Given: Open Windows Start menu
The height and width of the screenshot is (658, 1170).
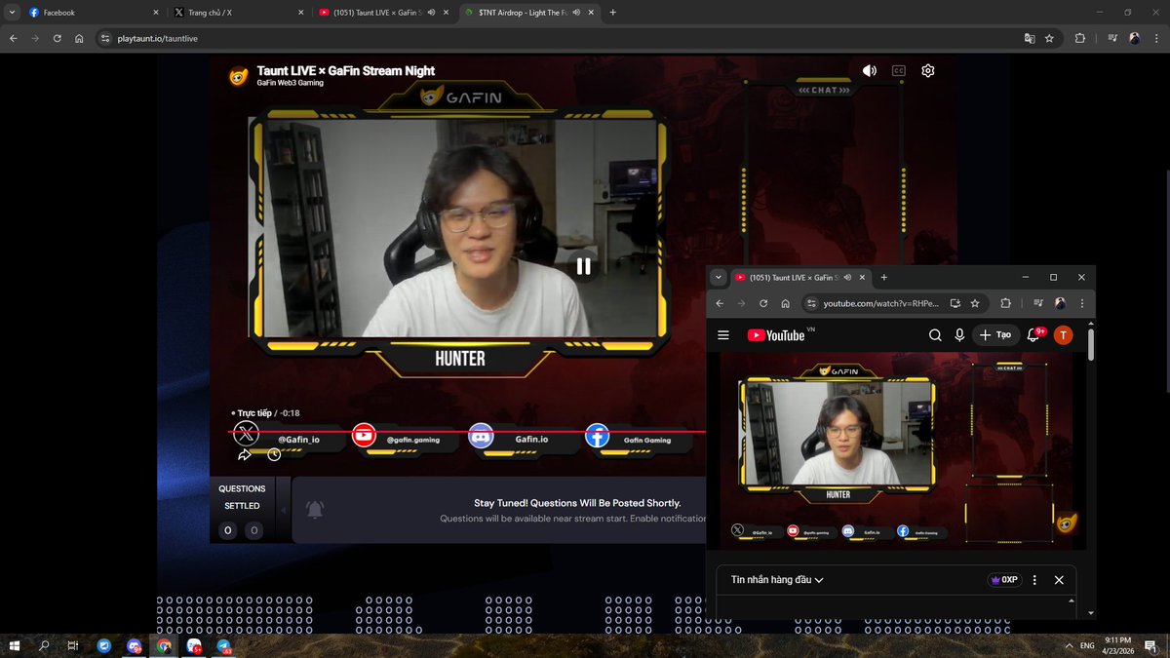Looking at the screenshot, I should tap(15, 645).
